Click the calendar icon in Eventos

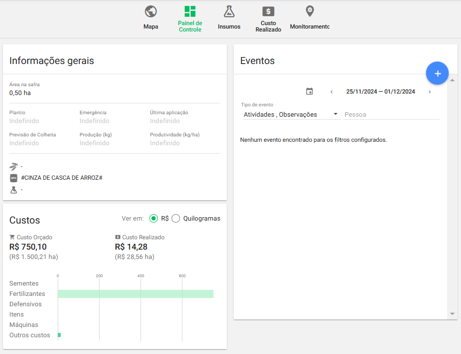[310, 92]
